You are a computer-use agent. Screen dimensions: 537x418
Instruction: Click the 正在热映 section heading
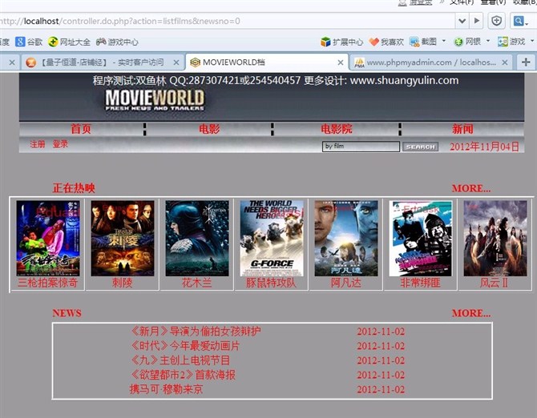pos(74,188)
